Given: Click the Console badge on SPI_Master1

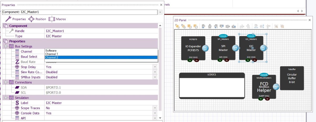Looking at the screenshot, I should (x=223, y=36).
